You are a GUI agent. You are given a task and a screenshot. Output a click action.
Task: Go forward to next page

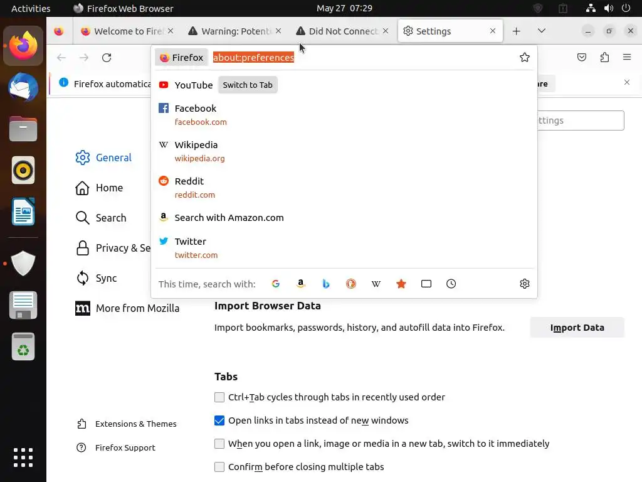pyautogui.click(x=84, y=58)
